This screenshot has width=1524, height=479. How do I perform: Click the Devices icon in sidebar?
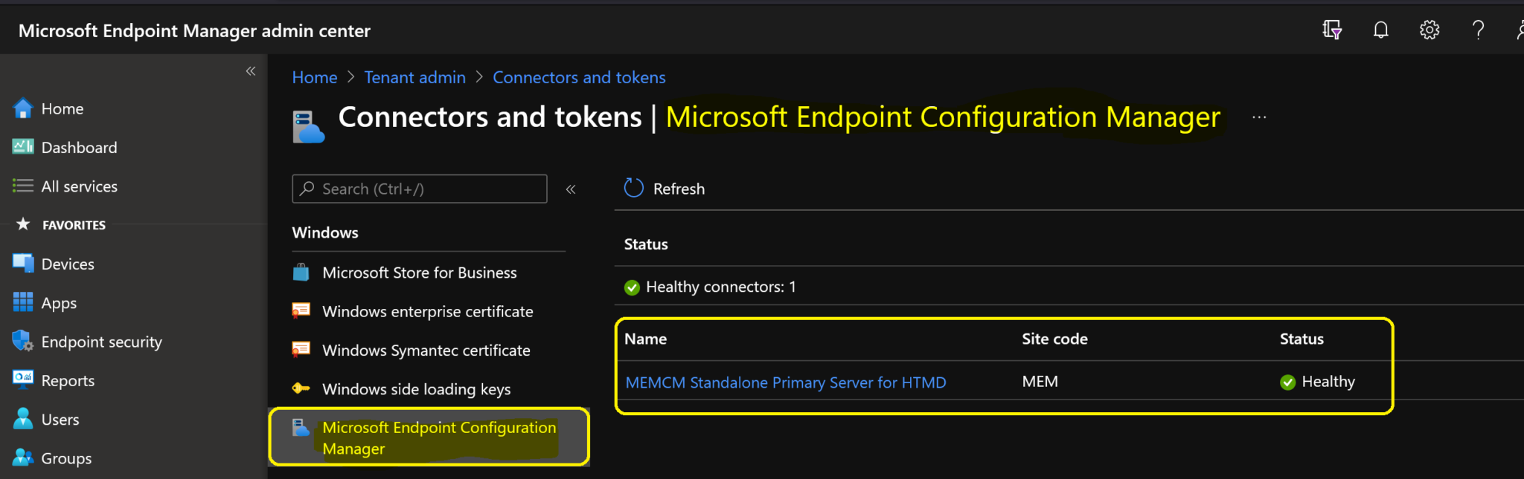click(x=23, y=264)
